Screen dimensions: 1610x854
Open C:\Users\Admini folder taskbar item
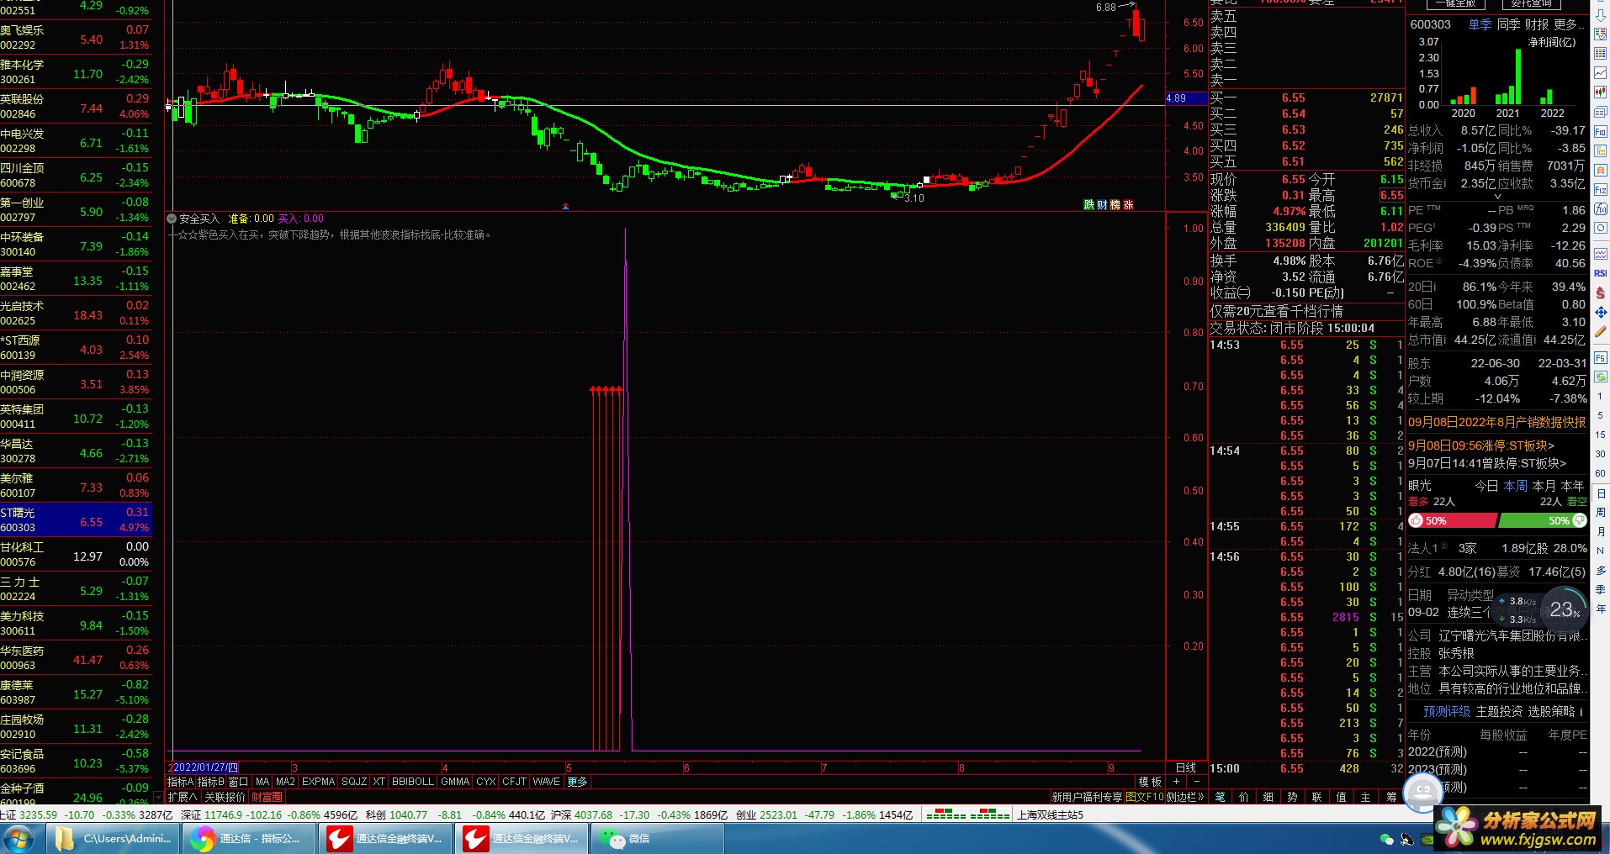(112, 839)
